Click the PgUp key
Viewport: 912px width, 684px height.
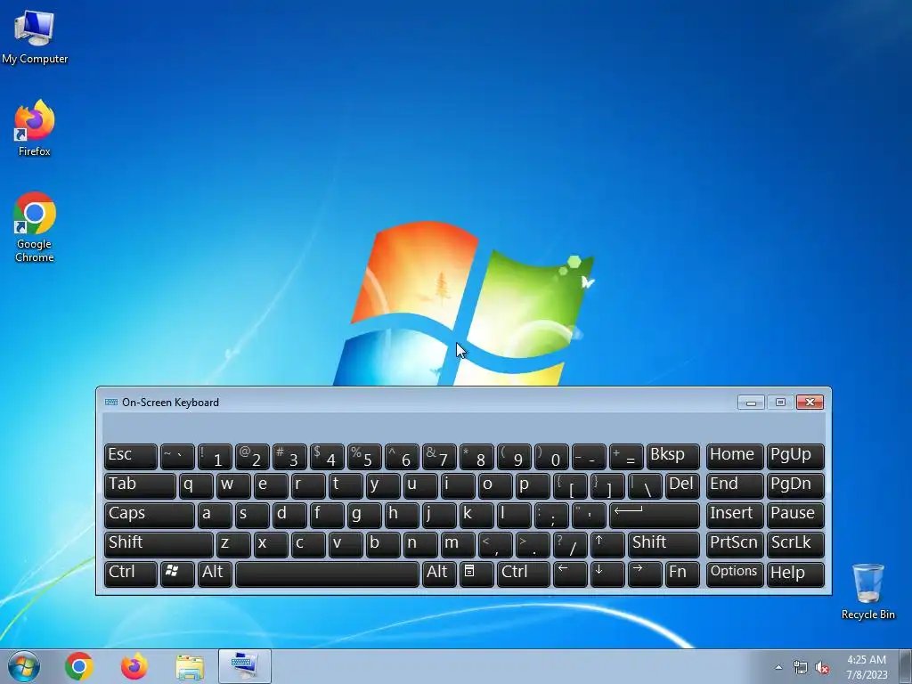pyautogui.click(x=795, y=457)
